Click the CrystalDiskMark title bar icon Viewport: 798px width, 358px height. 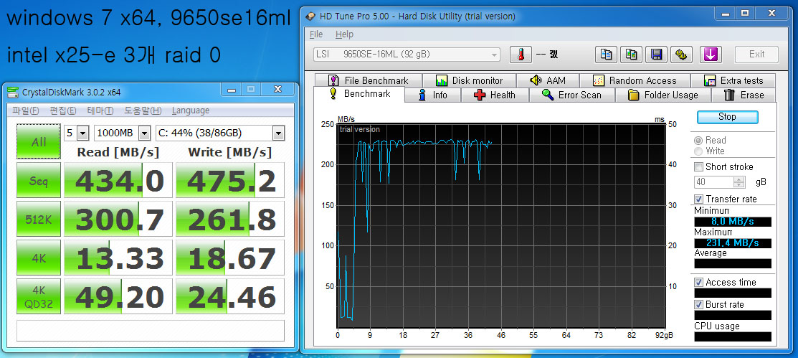pyautogui.click(x=13, y=92)
